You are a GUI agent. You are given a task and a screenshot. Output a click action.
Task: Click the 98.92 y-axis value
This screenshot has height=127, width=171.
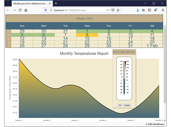pyautogui.click(x=15, y=59)
